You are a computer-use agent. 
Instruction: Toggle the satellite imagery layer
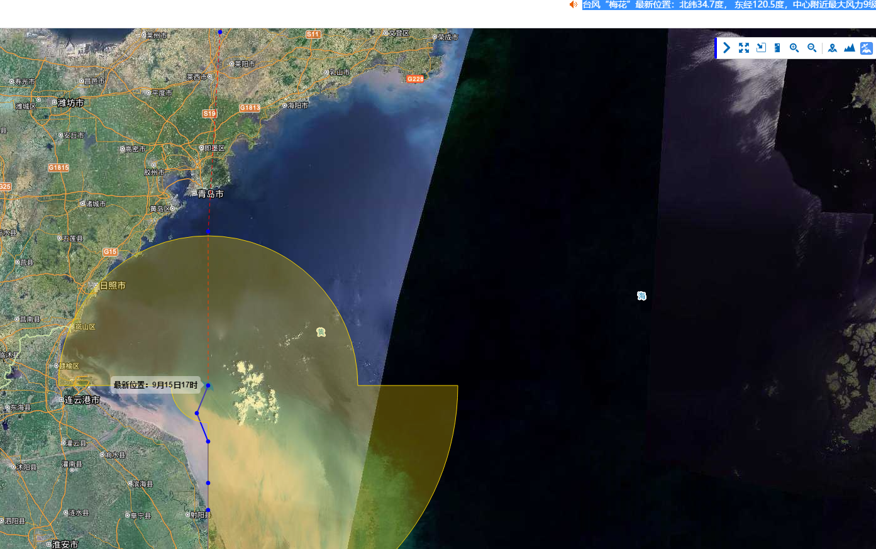click(866, 48)
